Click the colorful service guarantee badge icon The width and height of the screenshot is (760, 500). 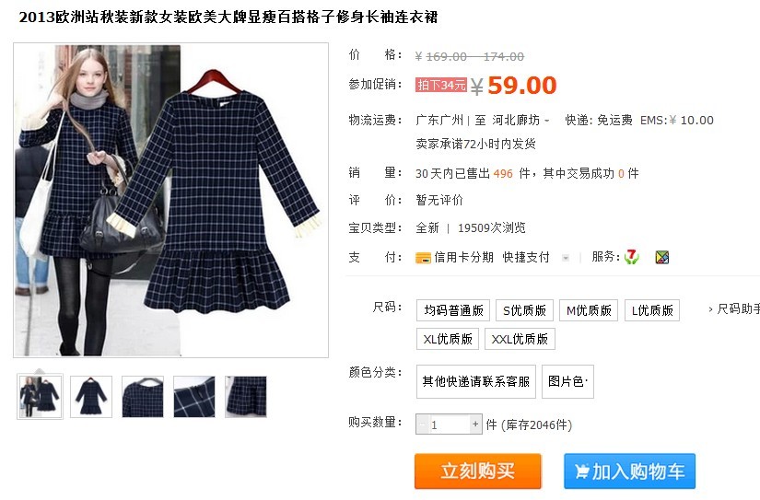pos(662,257)
